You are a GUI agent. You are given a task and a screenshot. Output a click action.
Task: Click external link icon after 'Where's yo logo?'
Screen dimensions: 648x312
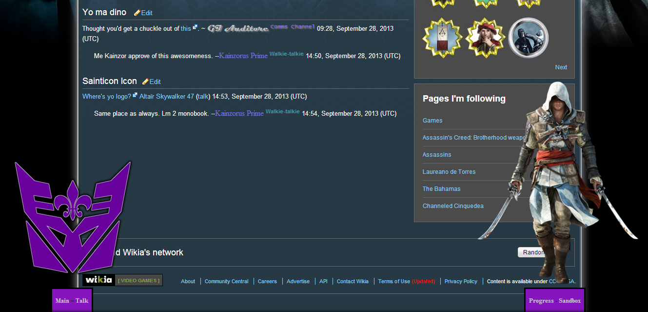coord(135,95)
